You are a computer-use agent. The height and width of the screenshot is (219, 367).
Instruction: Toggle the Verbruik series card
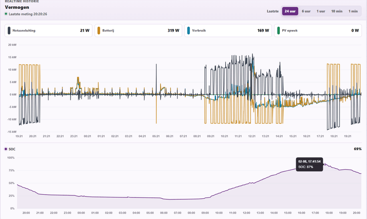[228, 30]
